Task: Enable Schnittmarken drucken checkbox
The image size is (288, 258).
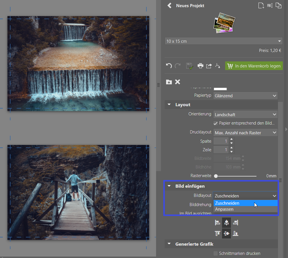Action: (216, 253)
